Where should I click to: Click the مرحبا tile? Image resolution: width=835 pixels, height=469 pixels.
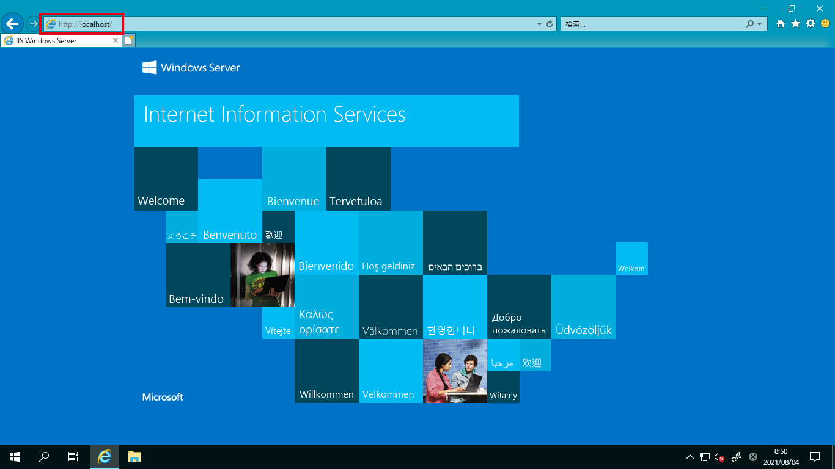503,355
